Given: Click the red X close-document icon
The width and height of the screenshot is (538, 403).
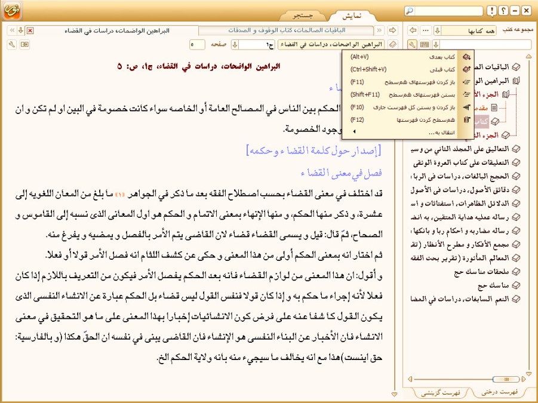Looking at the screenshot, I should [30, 30].
